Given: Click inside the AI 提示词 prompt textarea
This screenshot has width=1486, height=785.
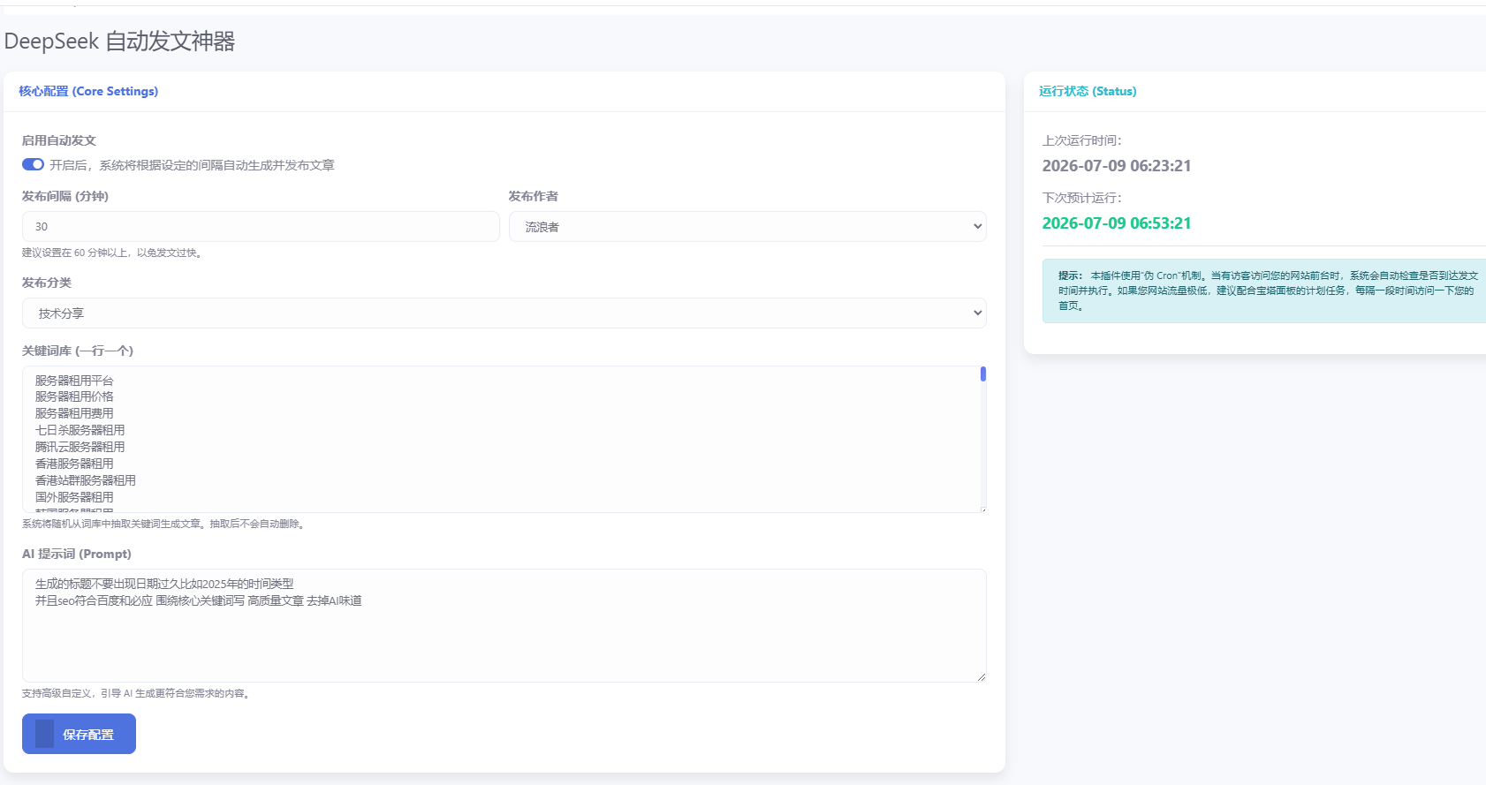Looking at the screenshot, I should pos(504,625).
